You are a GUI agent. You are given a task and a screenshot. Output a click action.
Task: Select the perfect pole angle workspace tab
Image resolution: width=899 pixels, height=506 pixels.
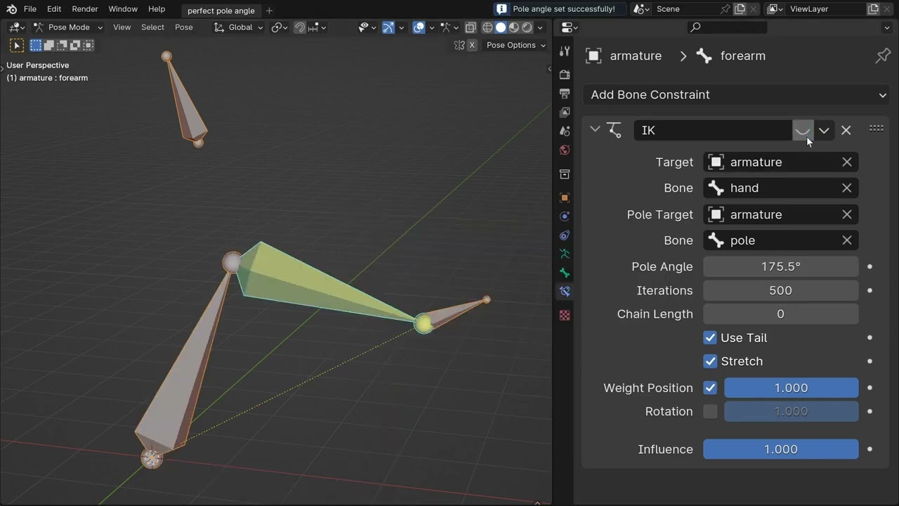(221, 11)
